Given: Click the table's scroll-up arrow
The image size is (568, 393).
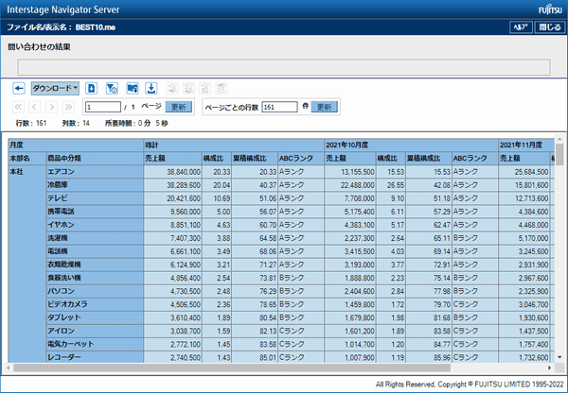Looking at the screenshot, I should pyautogui.click(x=559, y=139).
